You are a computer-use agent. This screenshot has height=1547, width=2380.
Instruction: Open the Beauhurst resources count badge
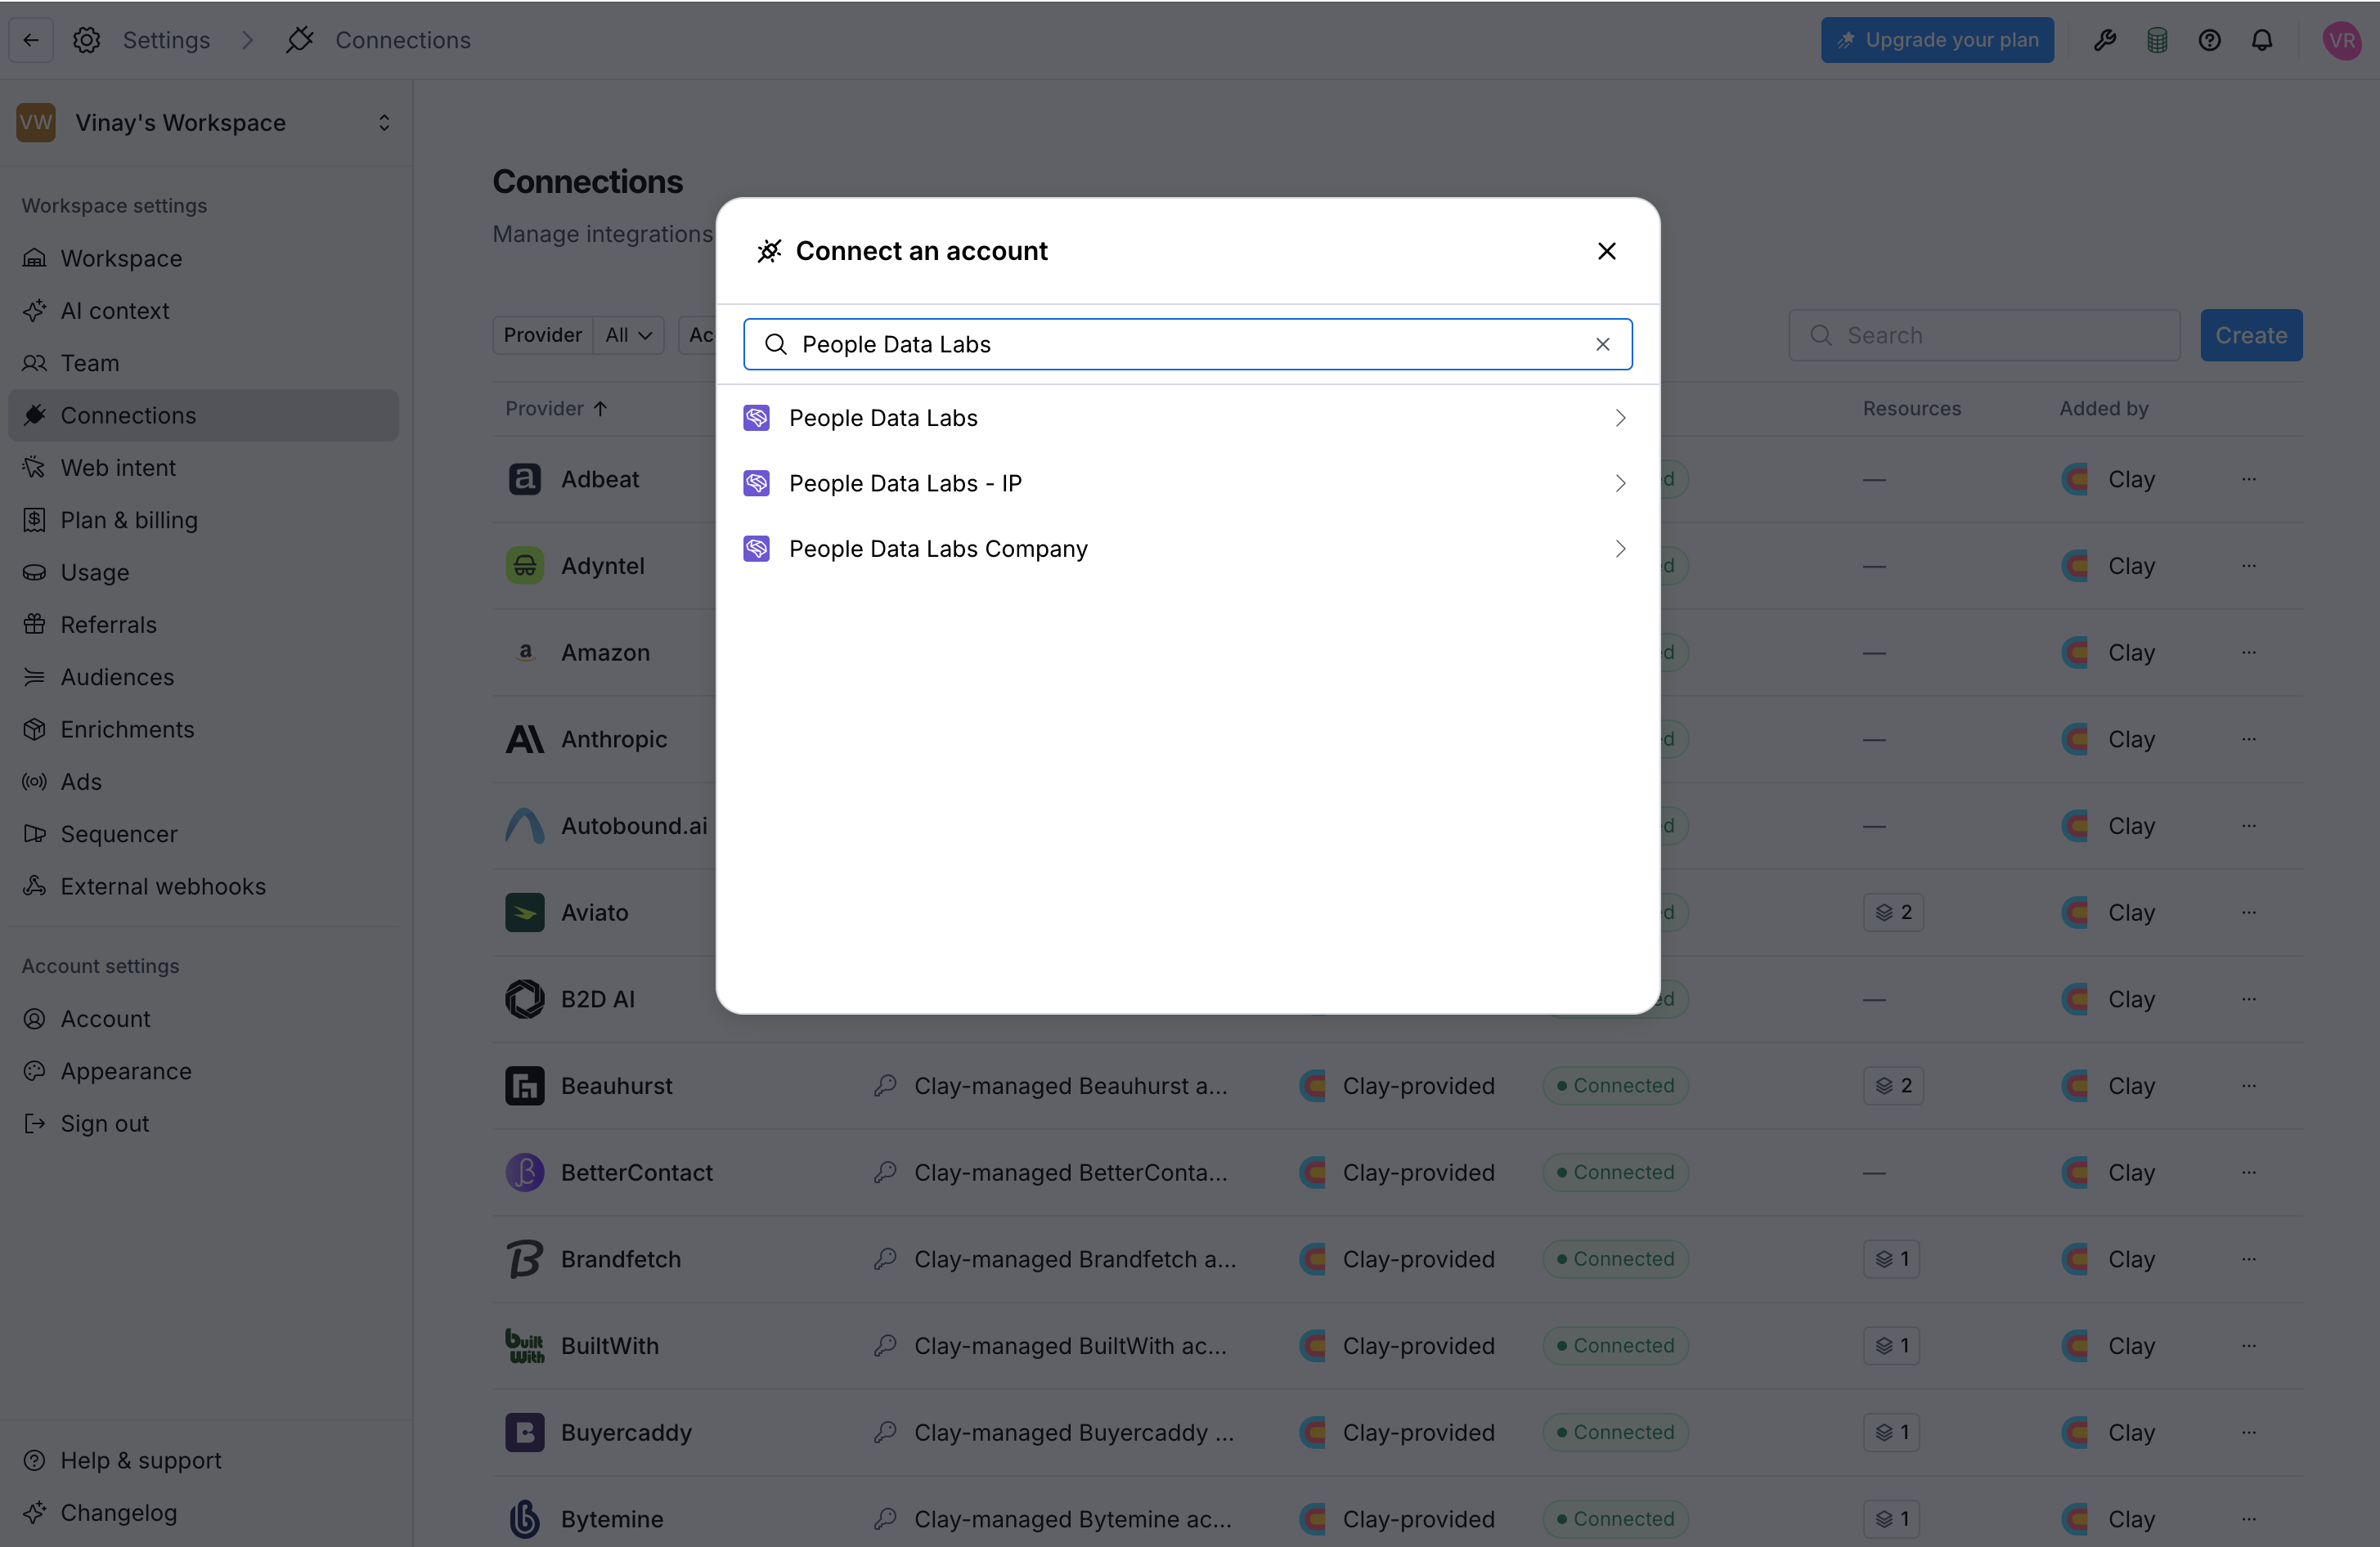1893,1086
